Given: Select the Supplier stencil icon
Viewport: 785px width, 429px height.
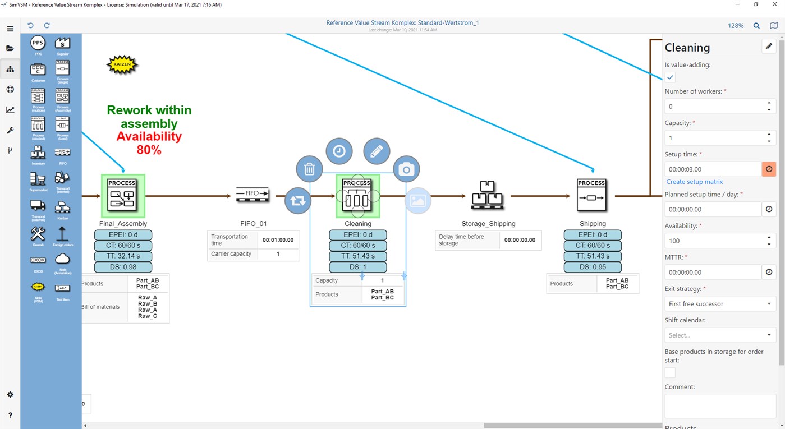Looking at the screenshot, I should pyautogui.click(x=62, y=42).
